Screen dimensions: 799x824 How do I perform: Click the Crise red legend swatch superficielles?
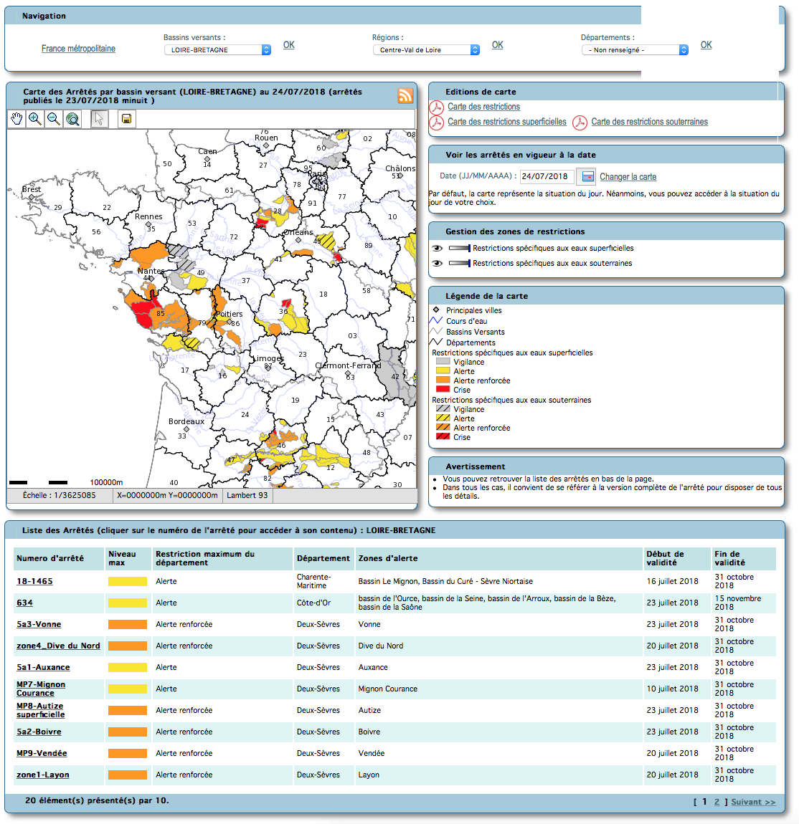point(443,389)
